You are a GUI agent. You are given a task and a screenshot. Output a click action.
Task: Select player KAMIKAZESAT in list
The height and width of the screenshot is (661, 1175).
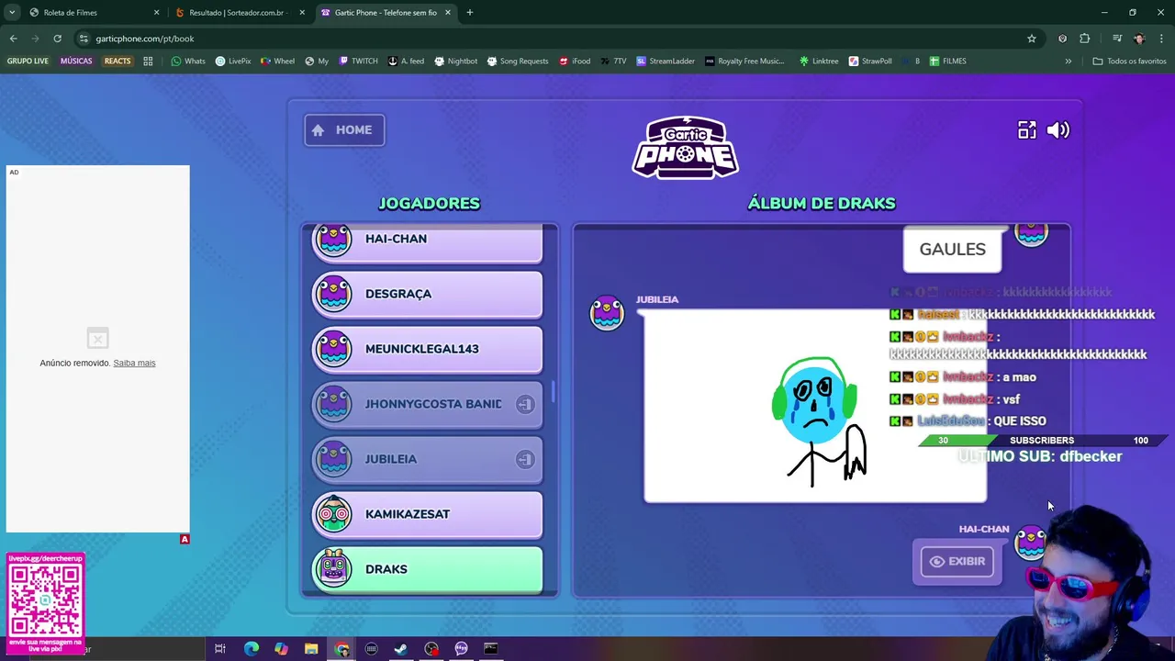tap(427, 514)
